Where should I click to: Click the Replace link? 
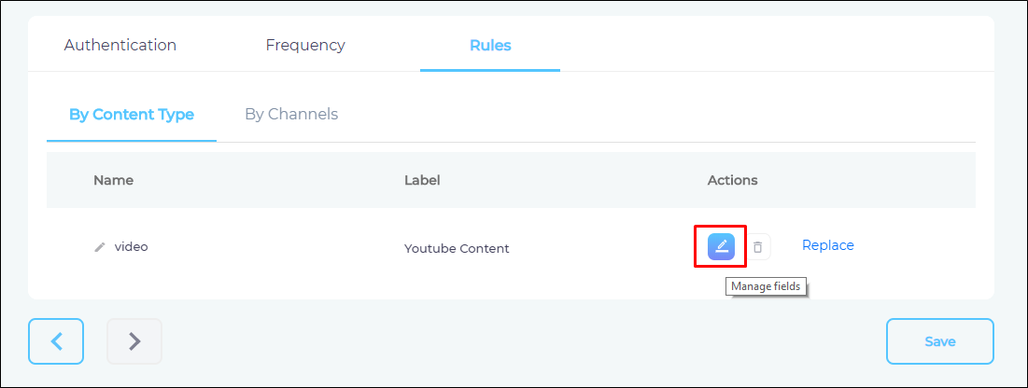pyautogui.click(x=828, y=245)
